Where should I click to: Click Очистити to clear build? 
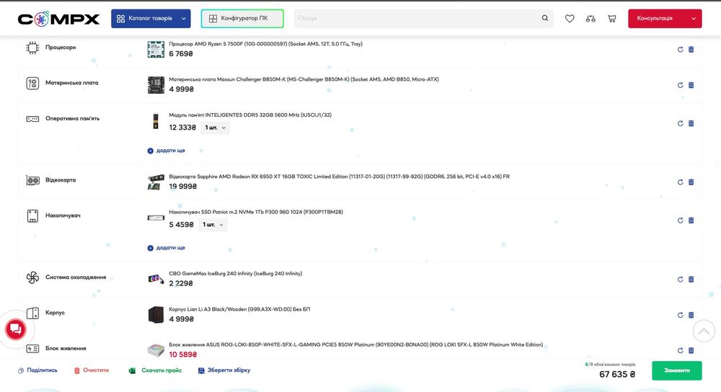[92, 370]
